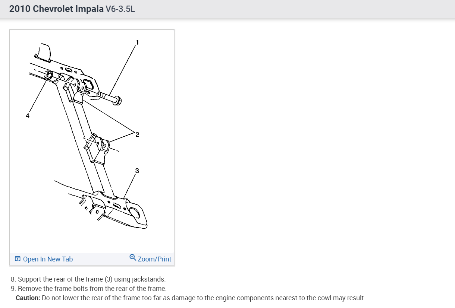Click callout number 1 in the diagram
455x308 pixels.
(137, 42)
